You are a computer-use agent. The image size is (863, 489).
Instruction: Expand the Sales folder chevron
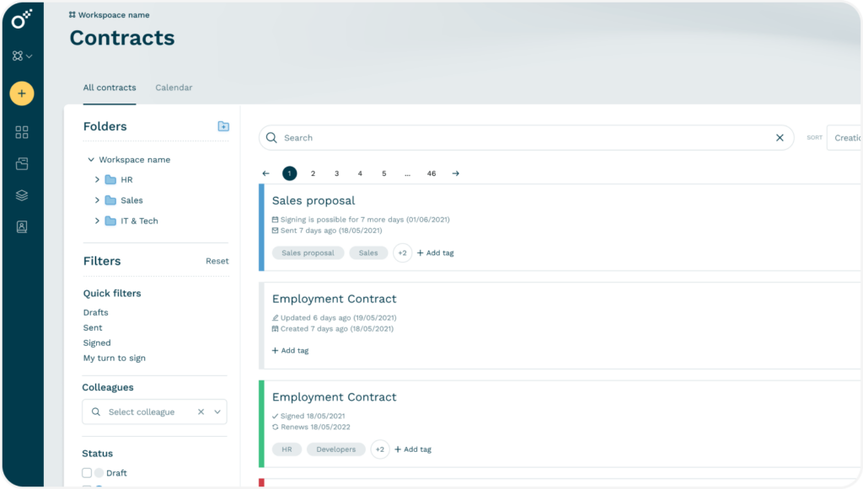[98, 200]
